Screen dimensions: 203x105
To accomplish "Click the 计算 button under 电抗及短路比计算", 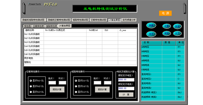I will 126,95.
